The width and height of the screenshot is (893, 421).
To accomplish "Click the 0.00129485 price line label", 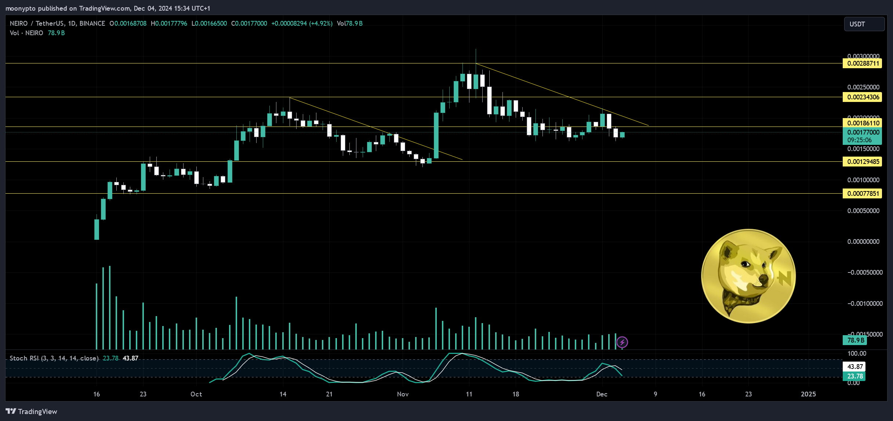I will 863,162.
